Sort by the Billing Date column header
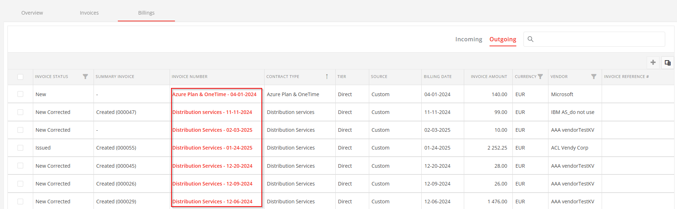The width and height of the screenshot is (677, 209). [x=437, y=77]
